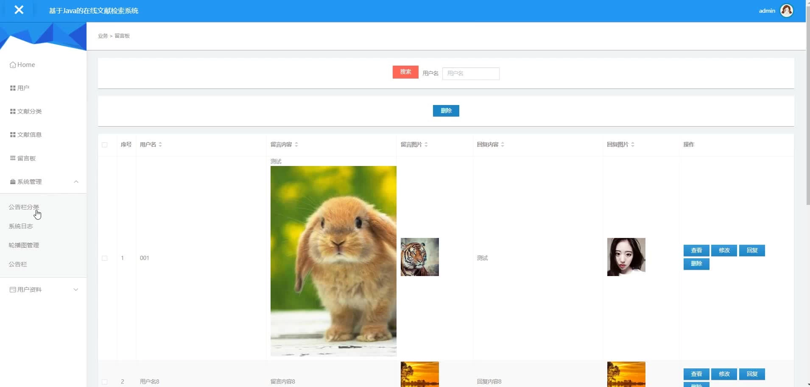
Task: Open the woman portrait 回复图片 thumbnail
Action: tap(626, 257)
